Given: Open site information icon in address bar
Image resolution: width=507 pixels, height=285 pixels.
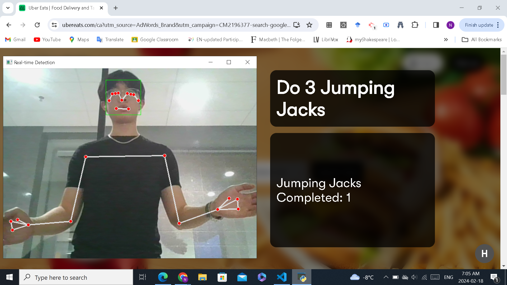Looking at the screenshot, I should coord(54,25).
